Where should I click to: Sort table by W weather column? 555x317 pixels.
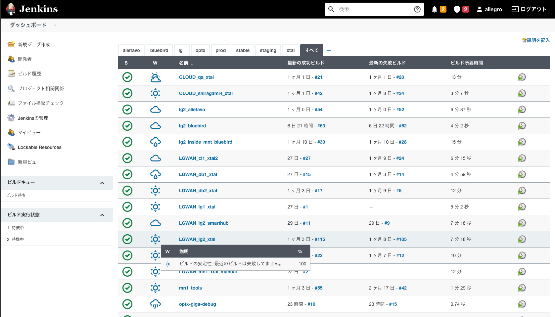pyautogui.click(x=155, y=63)
